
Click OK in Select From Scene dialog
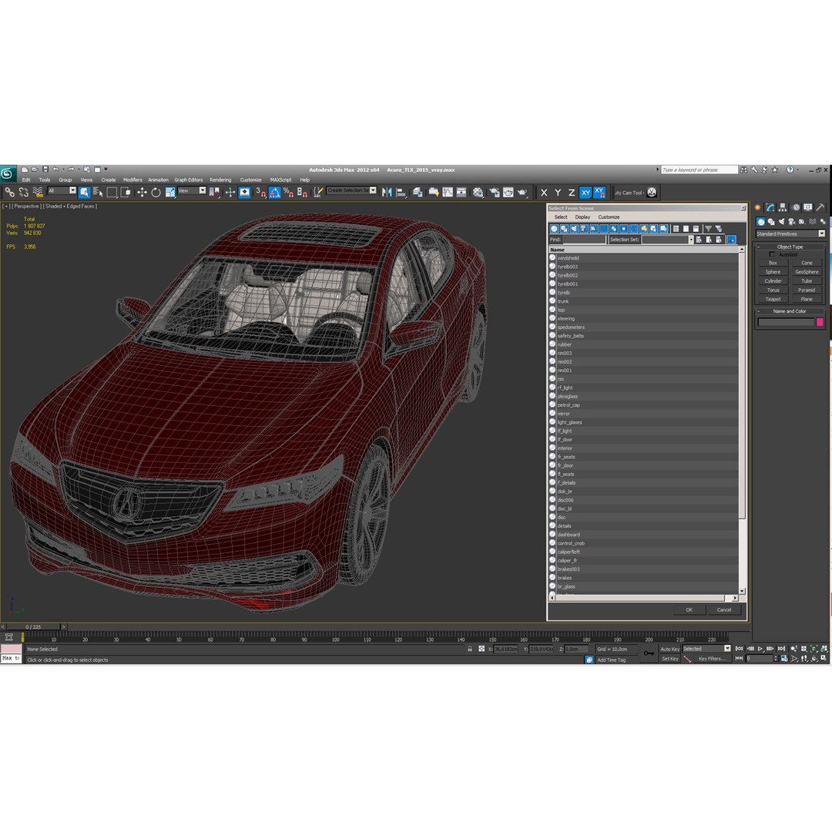click(689, 609)
